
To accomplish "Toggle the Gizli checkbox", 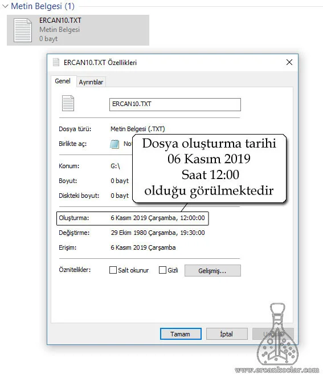I will [162, 270].
